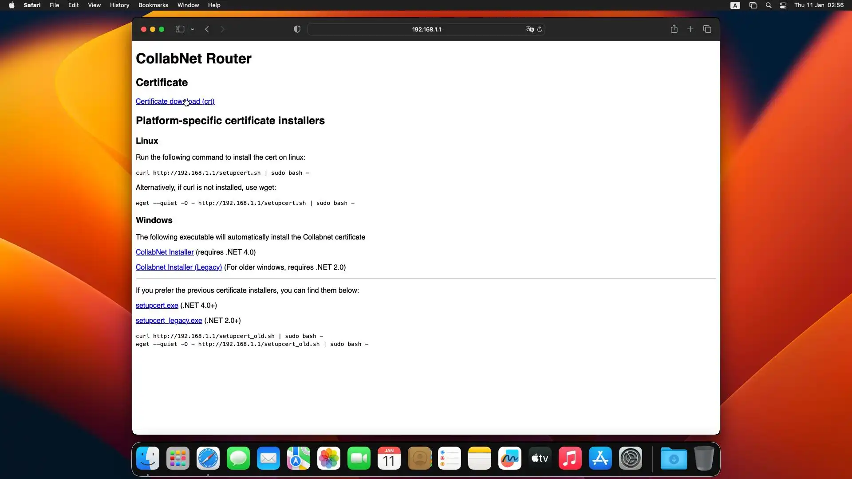Open the Downloads folder in the Dock
The image size is (852, 479).
click(x=674, y=459)
